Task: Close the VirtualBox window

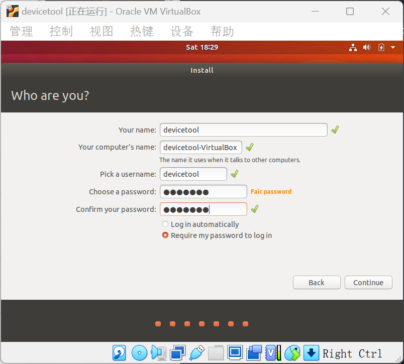Action: [x=385, y=12]
